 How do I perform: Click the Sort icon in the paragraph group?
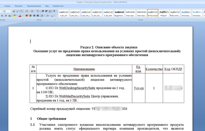coord(50,11)
